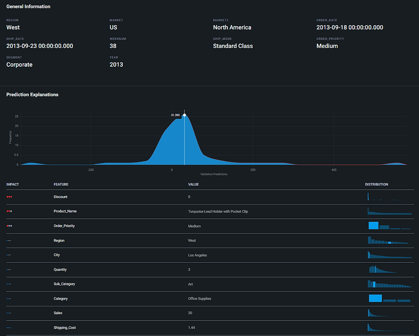This screenshot has width=419, height=336.
Task: Open the Sub_Category distribution mini chart
Action: pyautogui.click(x=389, y=284)
